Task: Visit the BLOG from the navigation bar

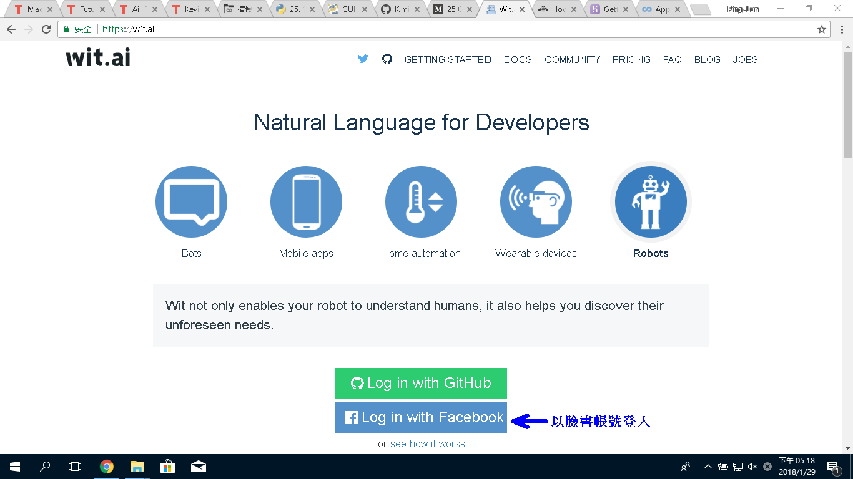Action: [708, 60]
